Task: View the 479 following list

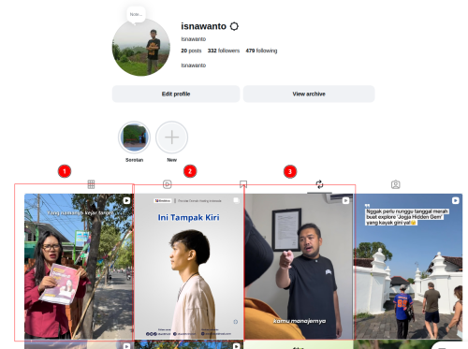Action: click(261, 51)
